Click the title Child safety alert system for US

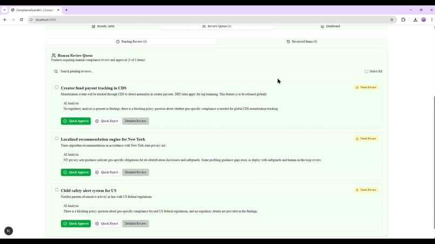(x=89, y=191)
